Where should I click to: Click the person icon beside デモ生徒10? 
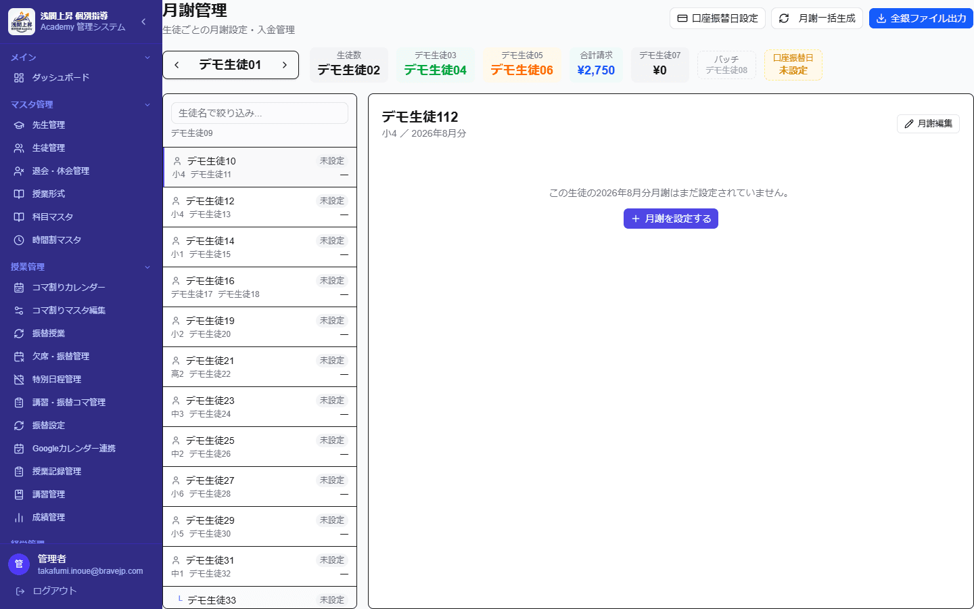click(177, 161)
